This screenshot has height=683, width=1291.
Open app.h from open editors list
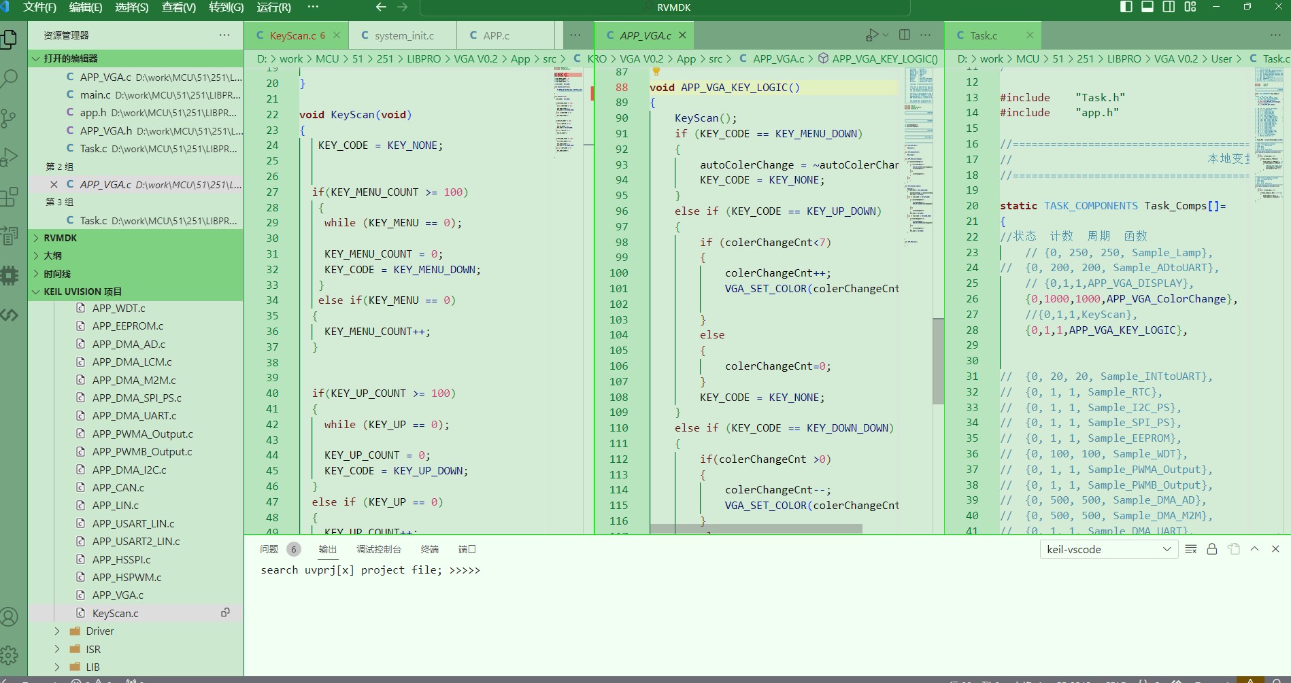pos(135,113)
